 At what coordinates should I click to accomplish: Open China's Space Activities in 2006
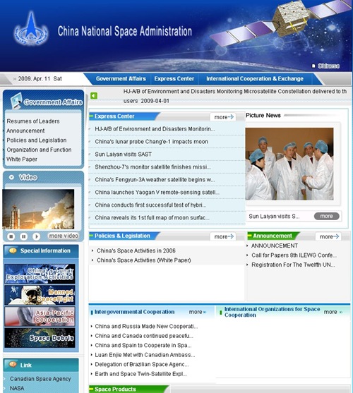click(x=136, y=250)
